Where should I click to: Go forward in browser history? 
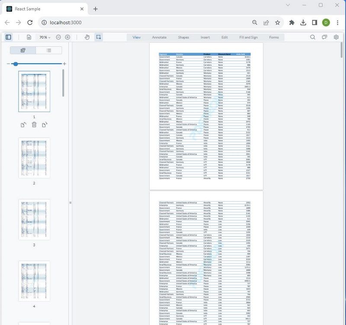tap(19, 23)
